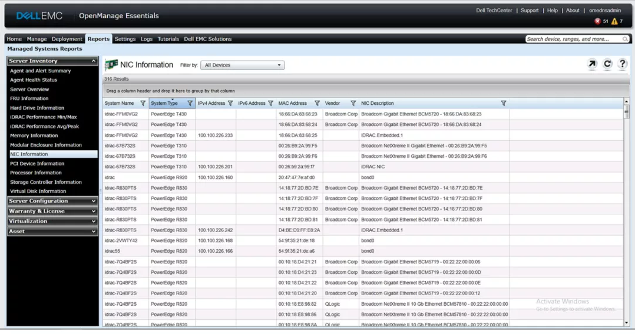635x334 pixels.
Task: Open Modular Enclosure Information report
Action: (46, 145)
